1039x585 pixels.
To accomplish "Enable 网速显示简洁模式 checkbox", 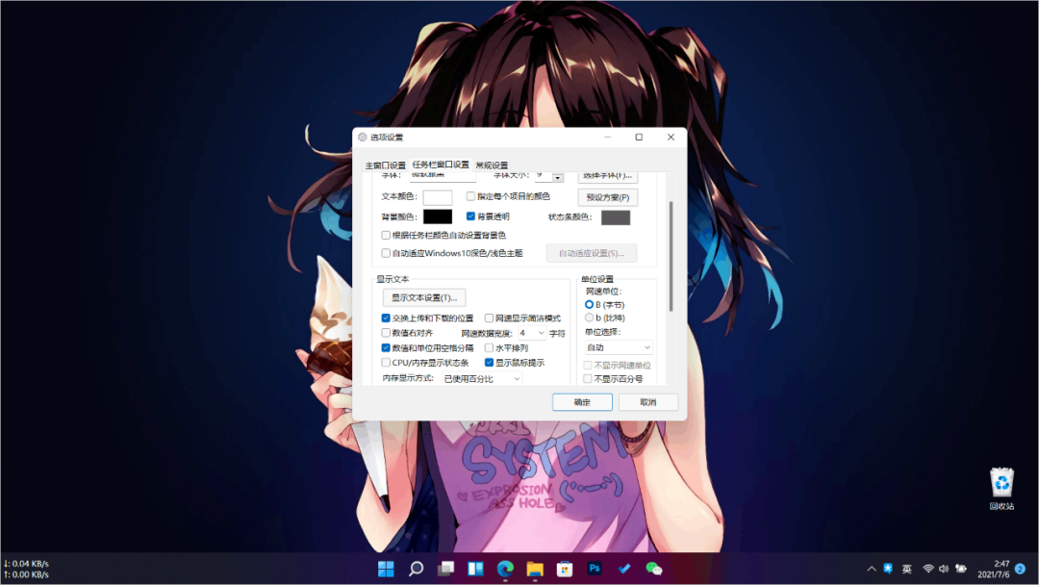I will (489, 318).
